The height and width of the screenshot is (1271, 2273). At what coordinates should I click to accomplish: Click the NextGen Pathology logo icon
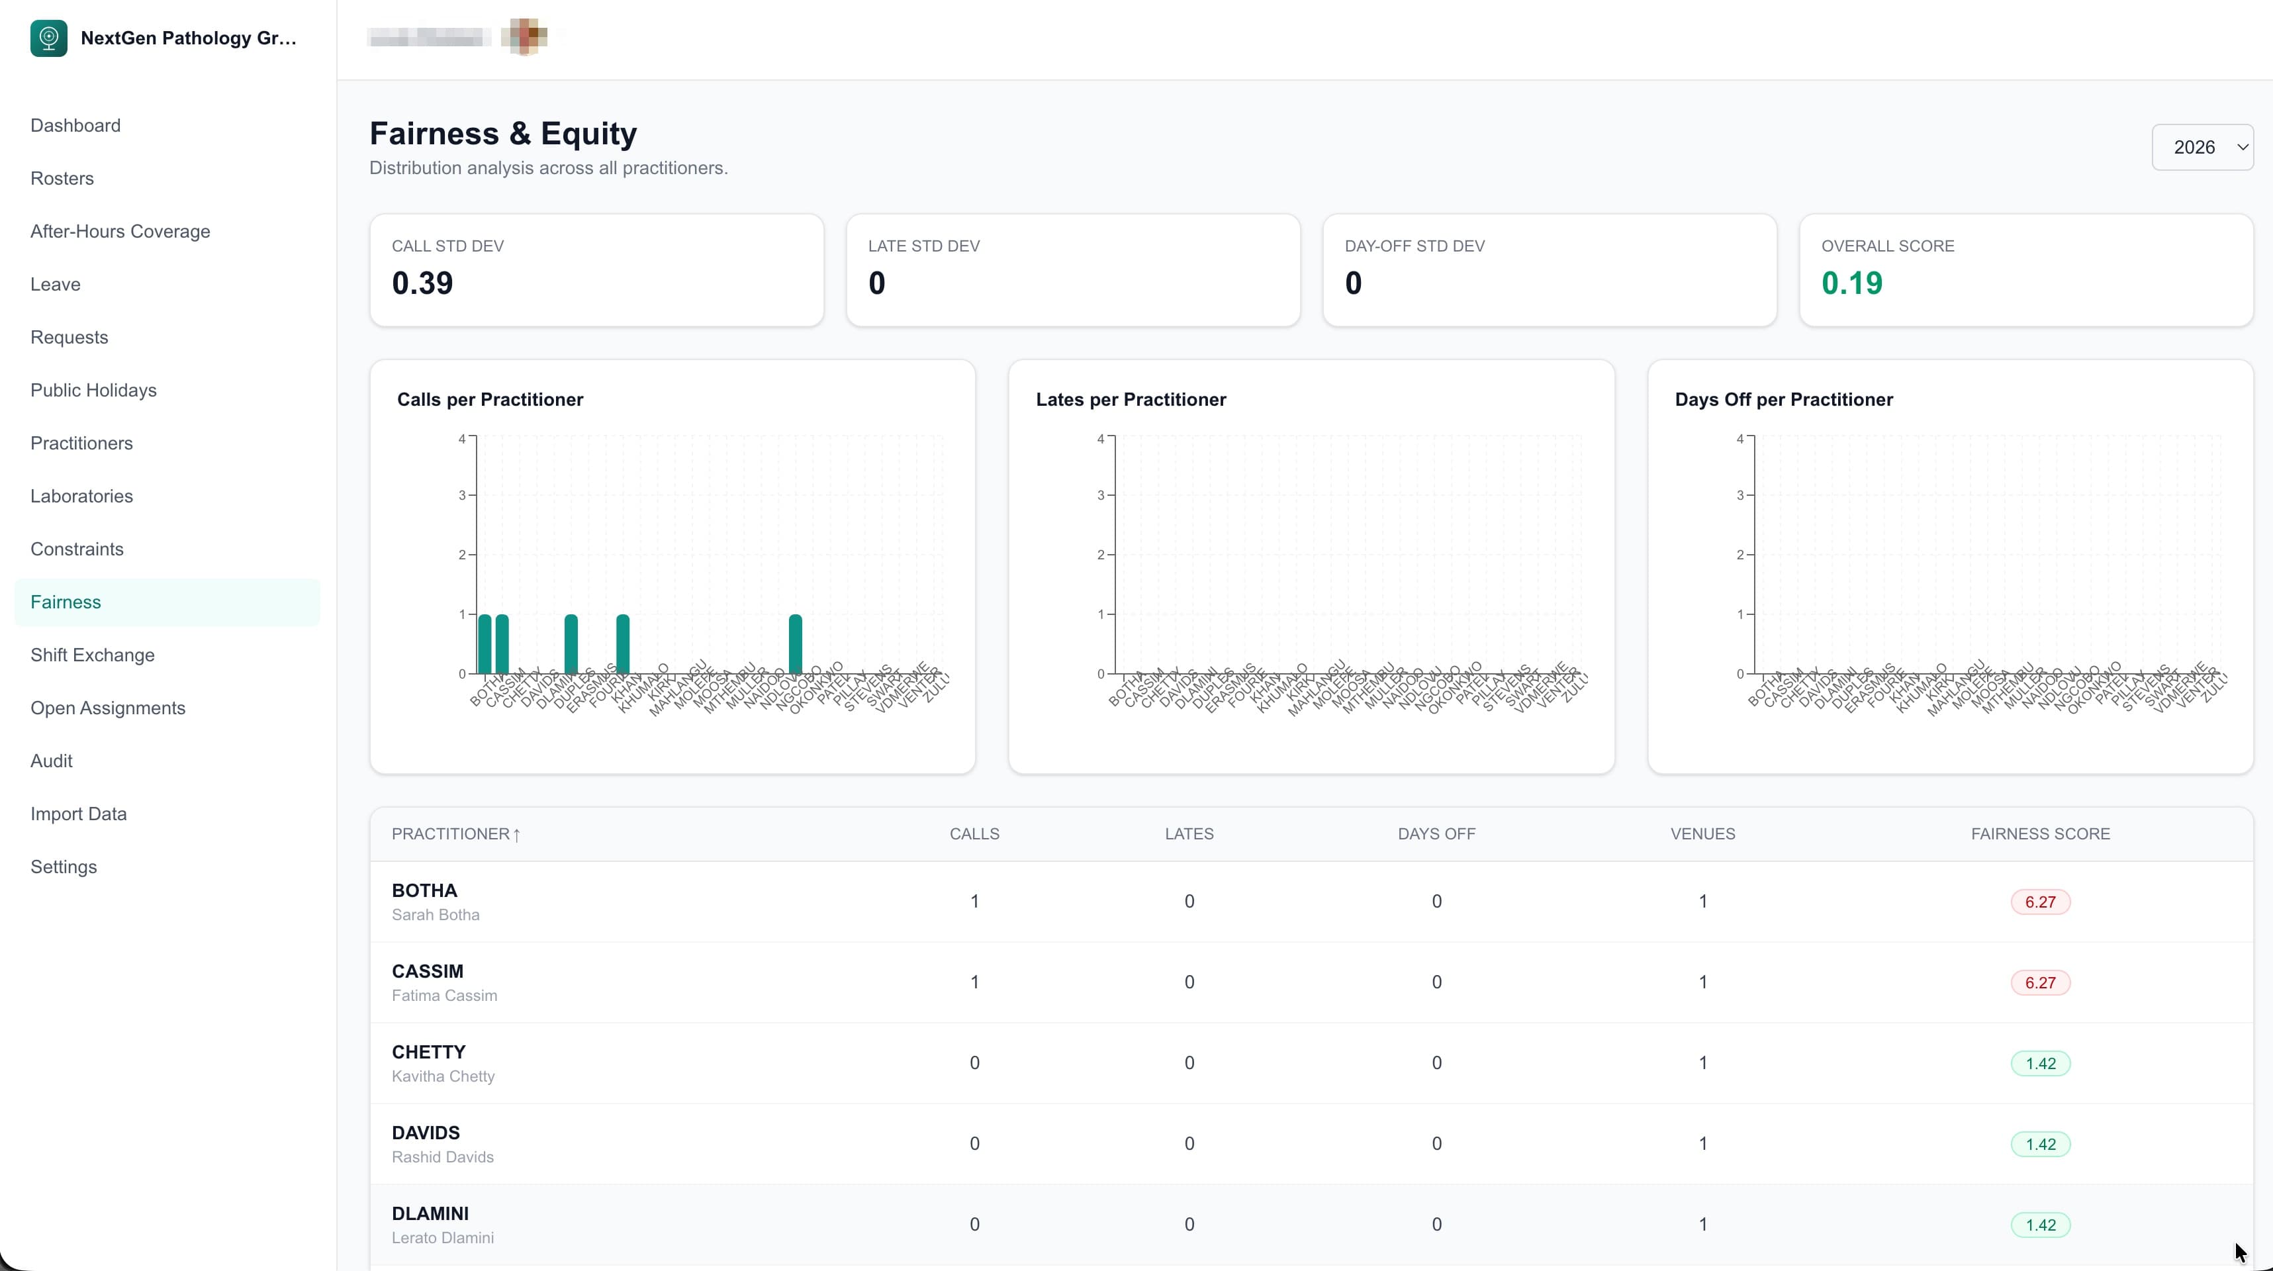[50, 37]
